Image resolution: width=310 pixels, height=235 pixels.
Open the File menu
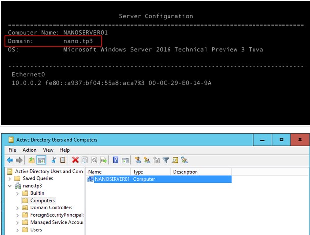[12, 150]
